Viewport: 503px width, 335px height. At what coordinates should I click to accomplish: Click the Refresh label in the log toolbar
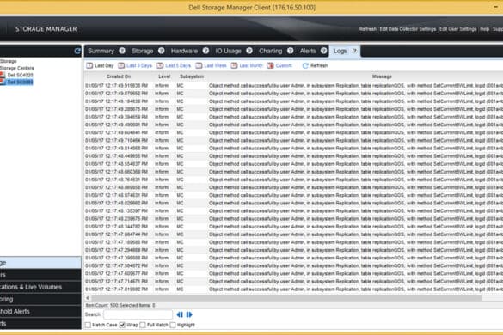(x=319, y=65)
